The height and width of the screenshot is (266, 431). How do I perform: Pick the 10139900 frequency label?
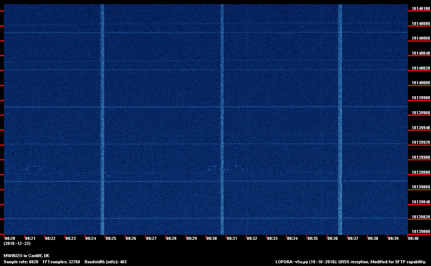421,157
